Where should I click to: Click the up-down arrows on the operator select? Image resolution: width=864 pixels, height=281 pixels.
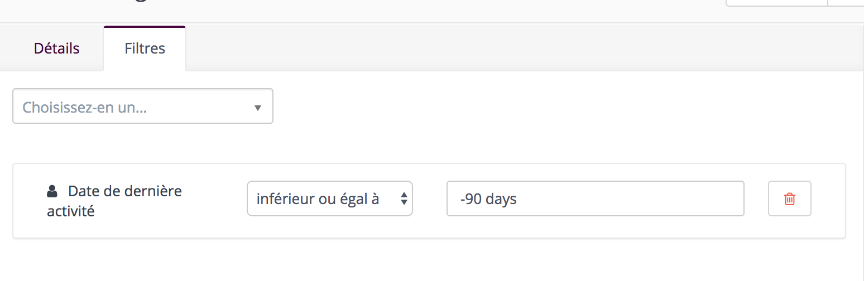(x=404, y=198)
